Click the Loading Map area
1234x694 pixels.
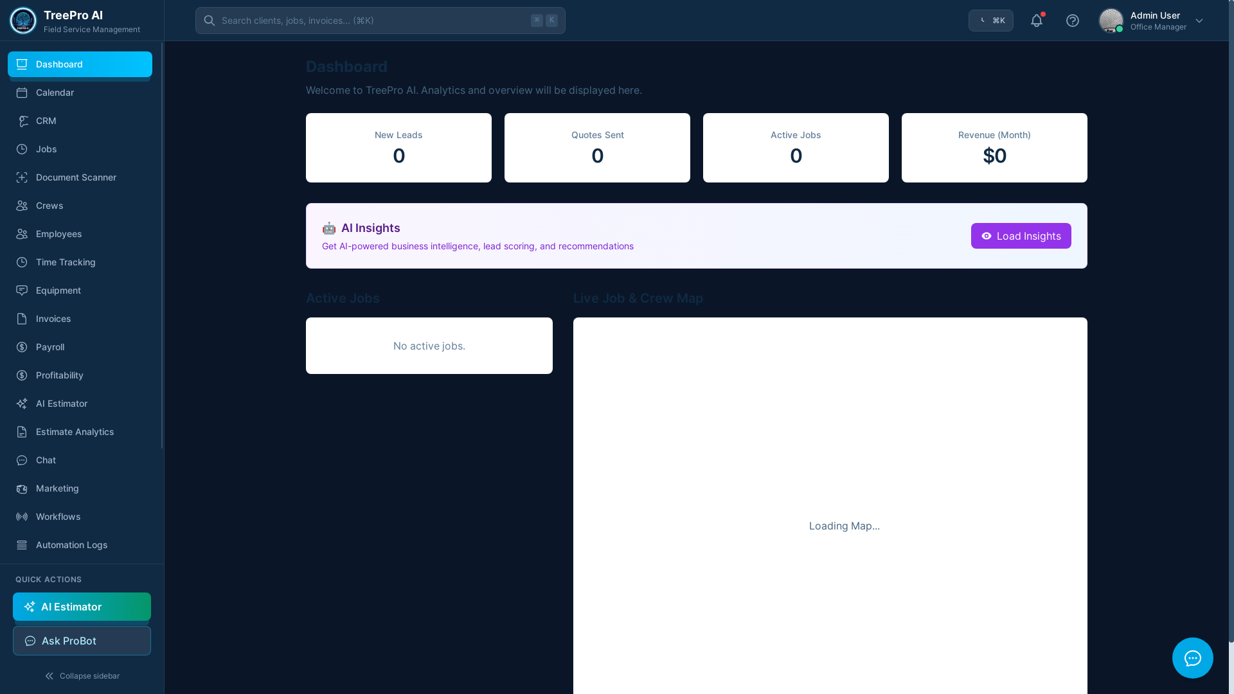[x=830, y=506]
